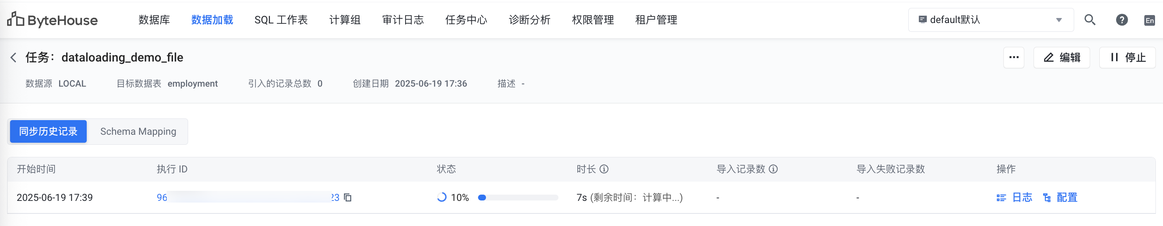
Task: Click the ByteHouse logo icon
Action: pyautogui.click(x=16, y=19)
